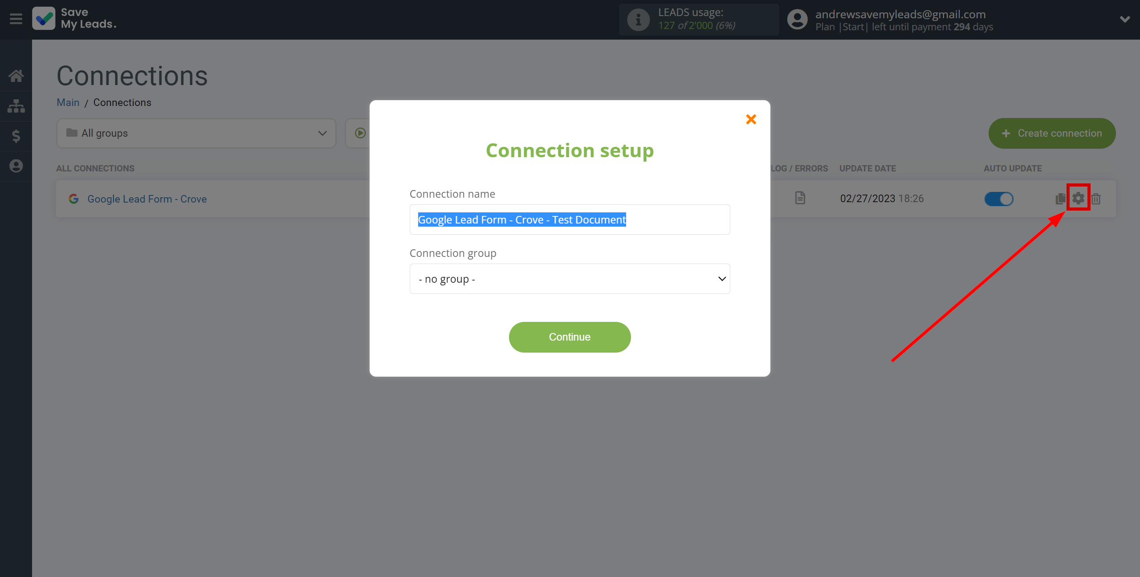
Task: Click the document/log icon for connection
Action: click(799, 198)
